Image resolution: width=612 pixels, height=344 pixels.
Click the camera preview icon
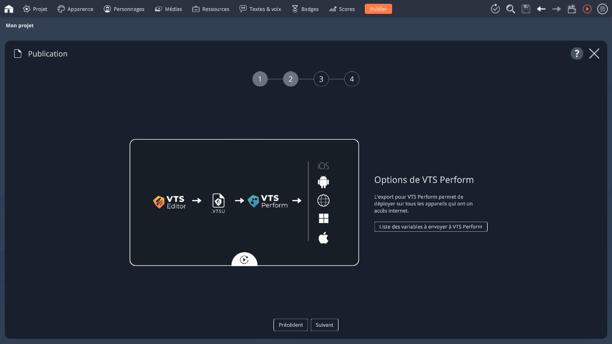pyautogui.click(x=572, y=9)
